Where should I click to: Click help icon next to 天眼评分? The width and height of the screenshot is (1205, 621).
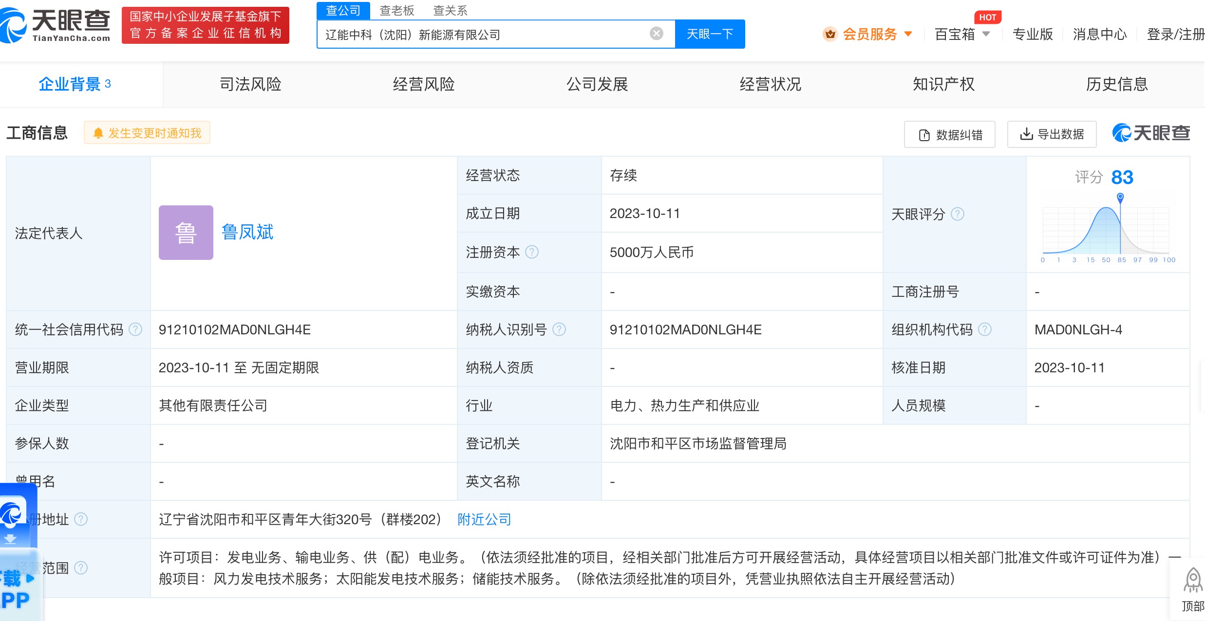(958, 214)
